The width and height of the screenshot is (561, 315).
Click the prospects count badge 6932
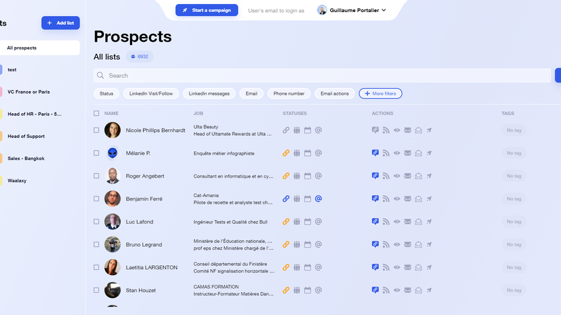[x=140, y=57]
